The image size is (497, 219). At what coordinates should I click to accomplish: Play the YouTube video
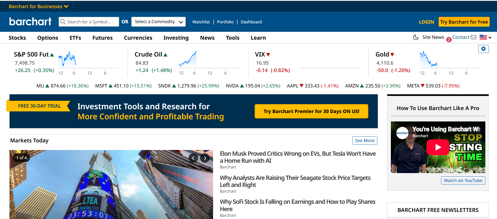pos(438,147)
